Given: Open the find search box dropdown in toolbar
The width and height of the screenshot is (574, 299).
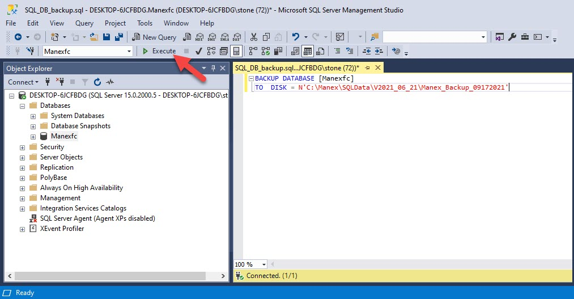Looking at the screenshot, I should pos(483,37).
